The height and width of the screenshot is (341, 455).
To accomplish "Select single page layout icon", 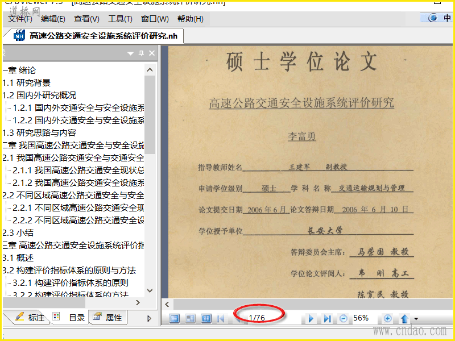I will tap(174, 319).
